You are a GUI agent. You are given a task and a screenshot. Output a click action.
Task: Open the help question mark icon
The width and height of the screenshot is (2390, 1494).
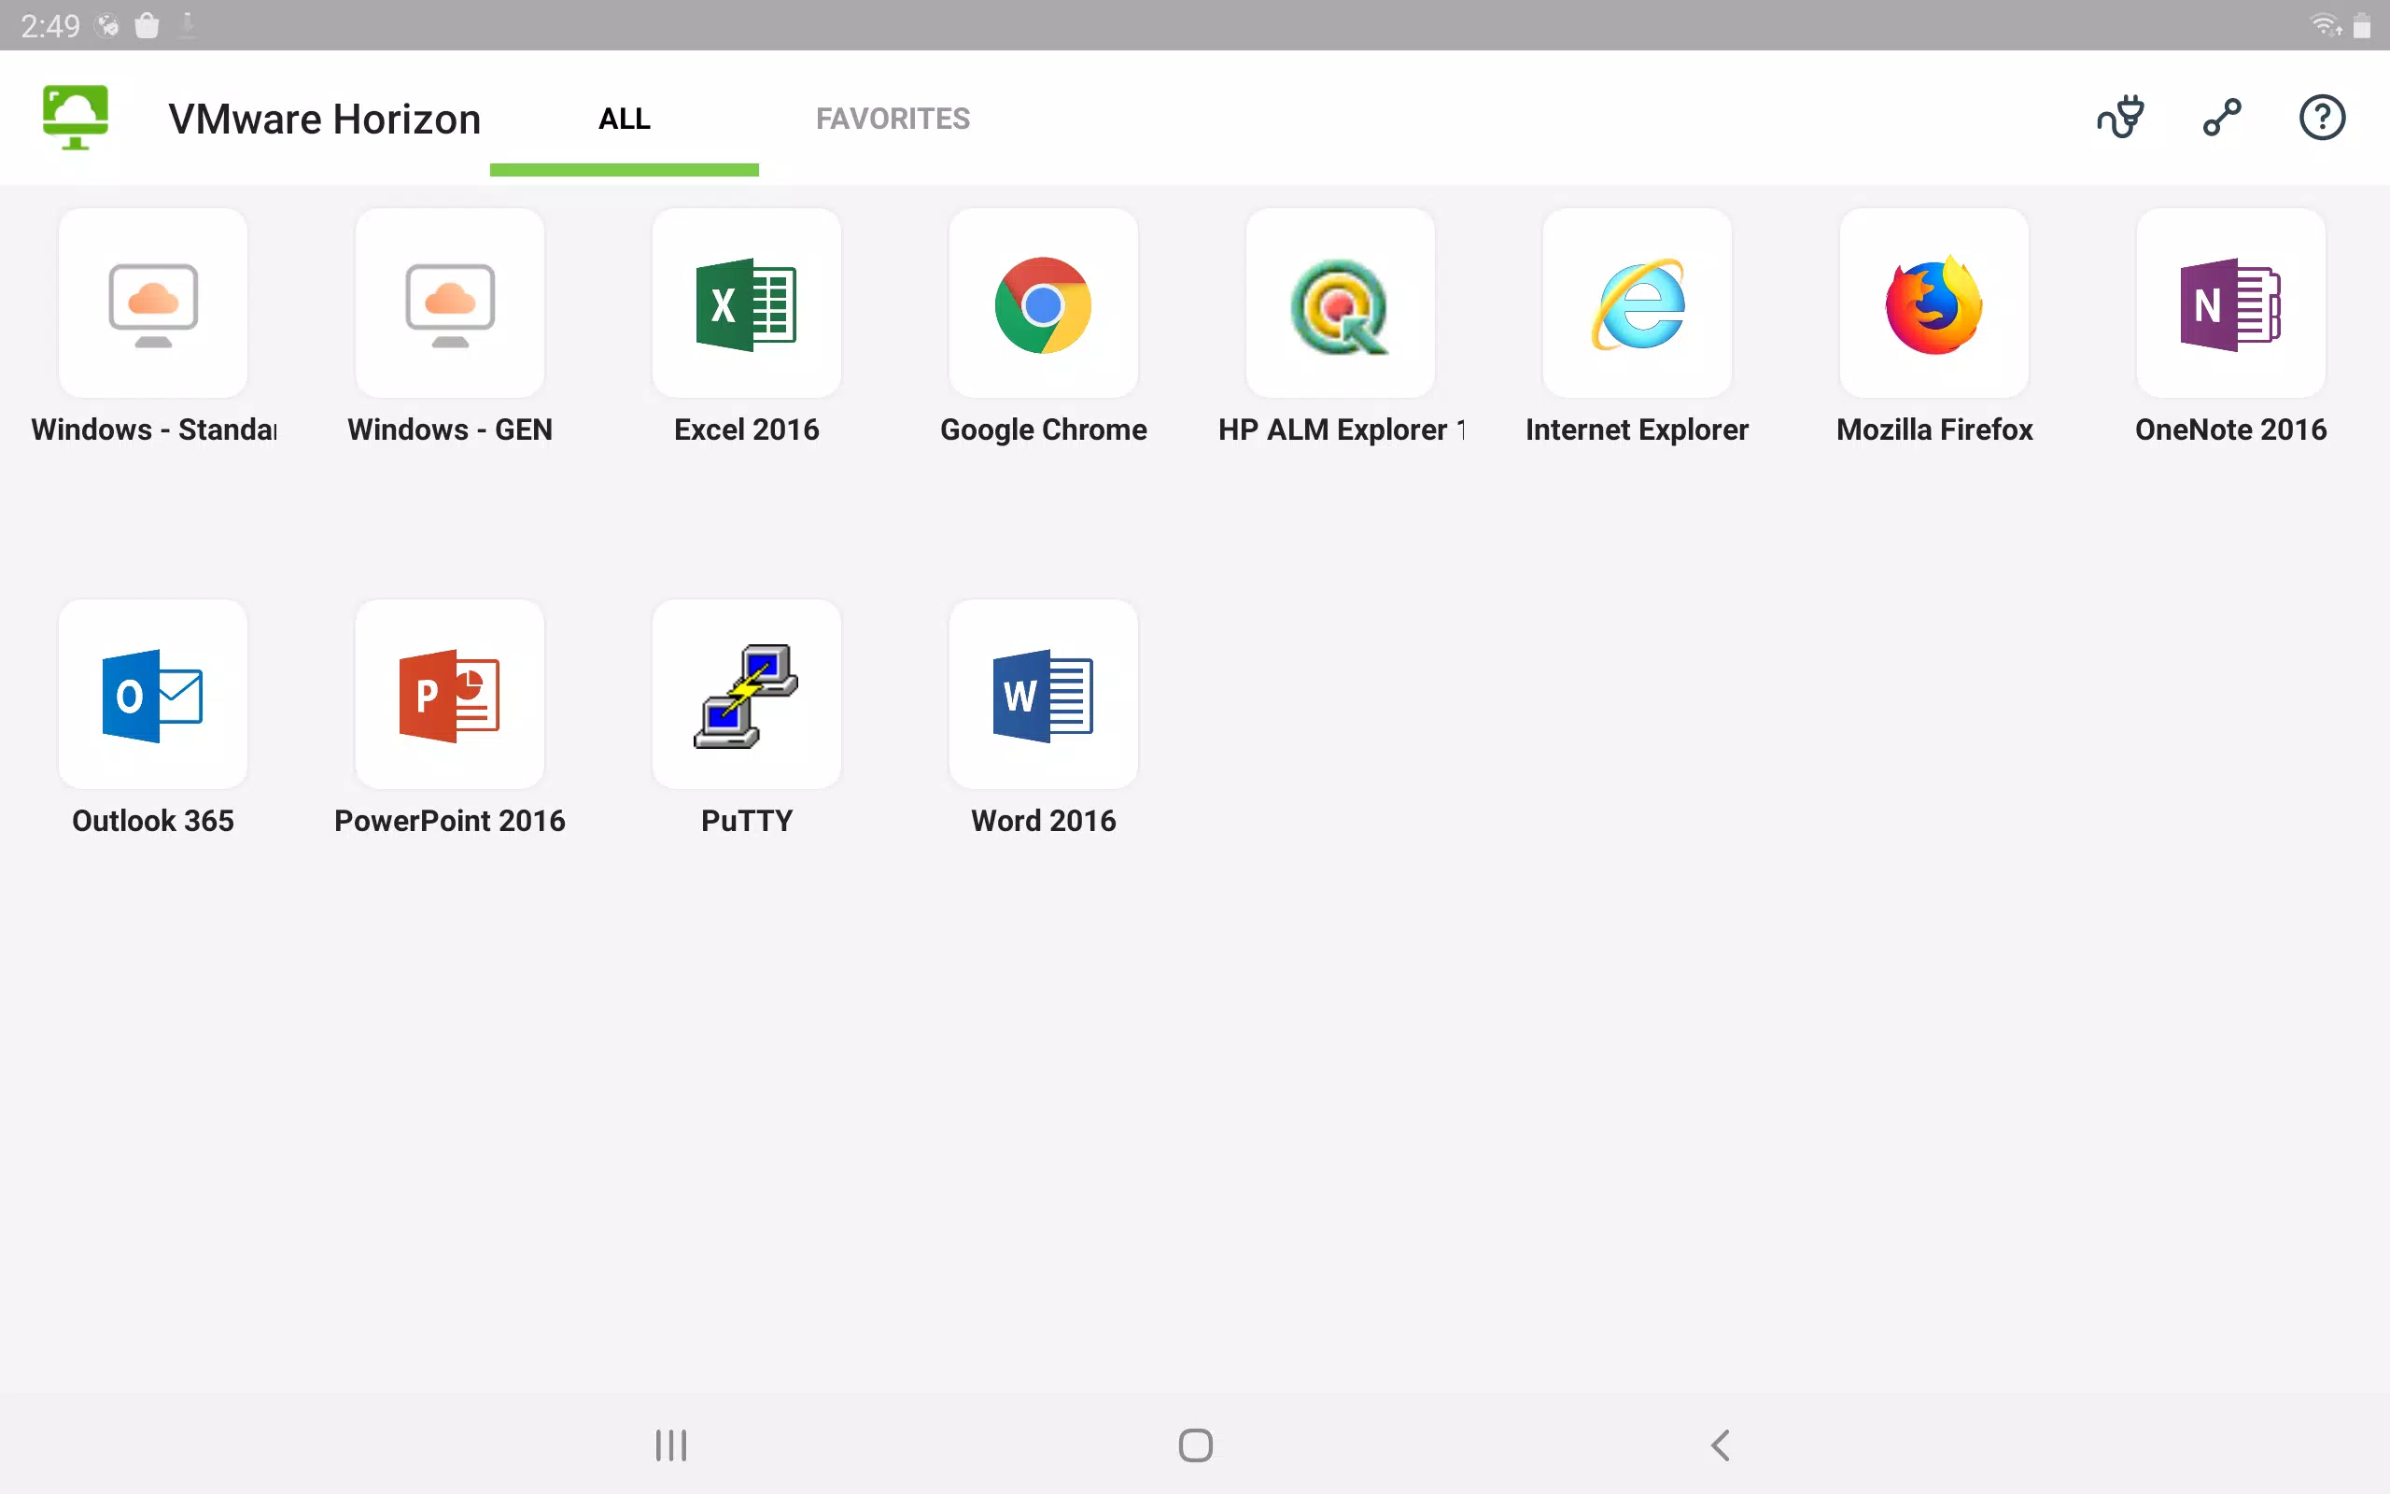click(2322, 118)
